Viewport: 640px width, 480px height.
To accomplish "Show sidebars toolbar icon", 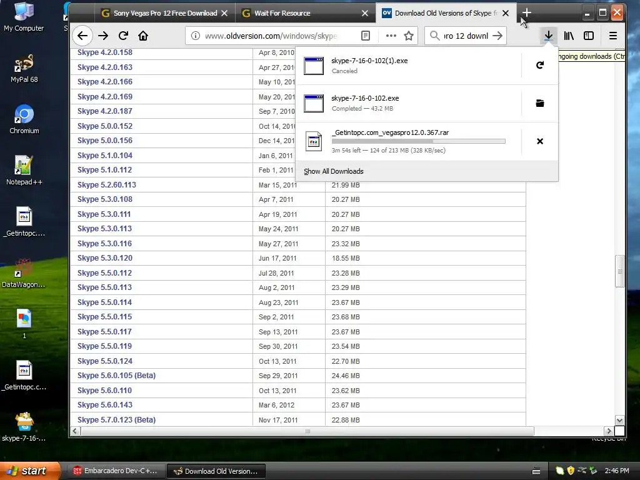I will (589, 36).
